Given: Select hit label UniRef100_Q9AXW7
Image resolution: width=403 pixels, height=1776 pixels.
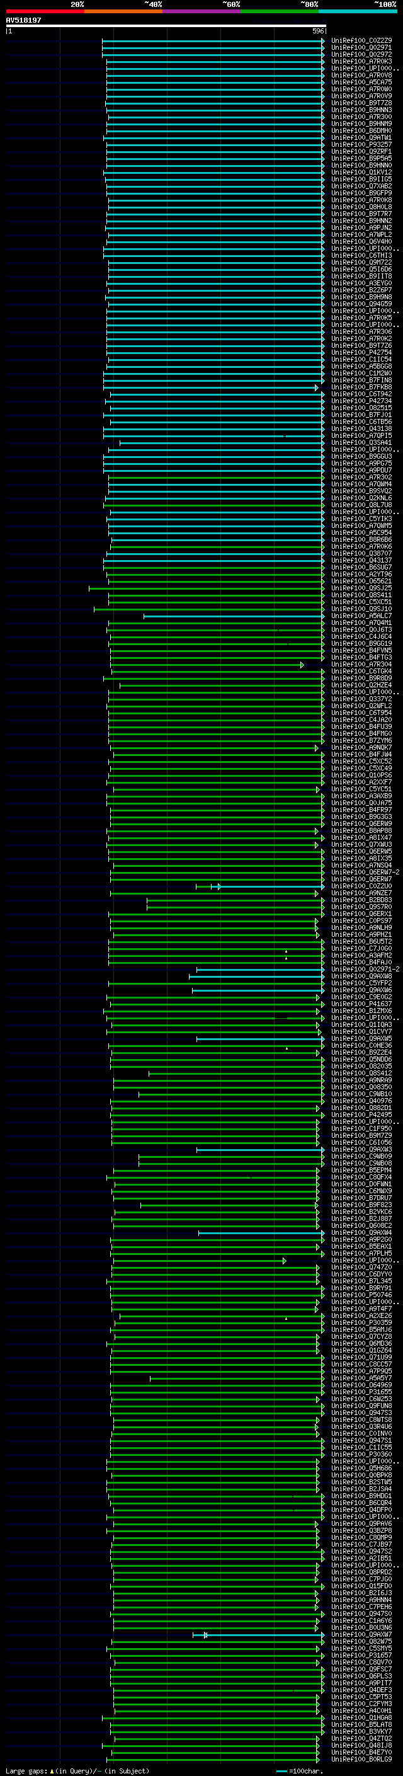Looking at the screenshot, I should (x=361, y=1635).
